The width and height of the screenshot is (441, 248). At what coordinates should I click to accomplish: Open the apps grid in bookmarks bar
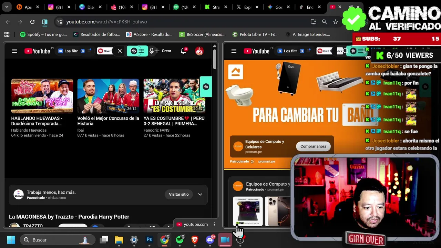tap(7, 34)
